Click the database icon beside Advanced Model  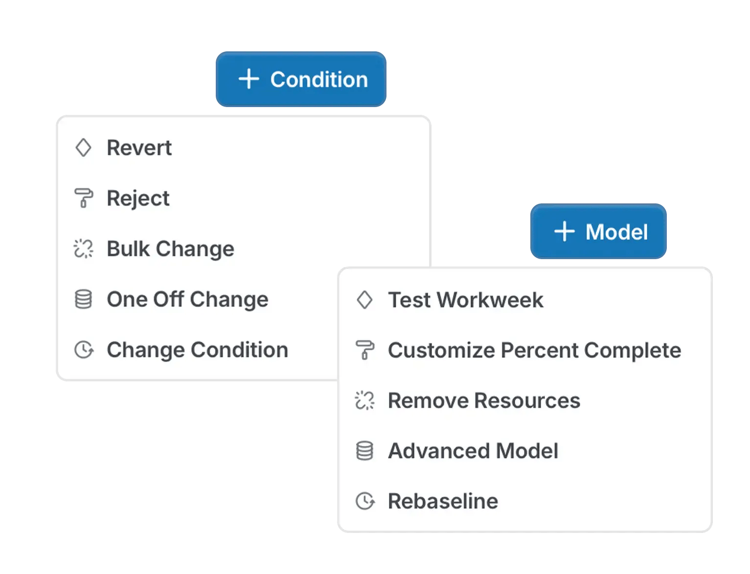[365, 451]
